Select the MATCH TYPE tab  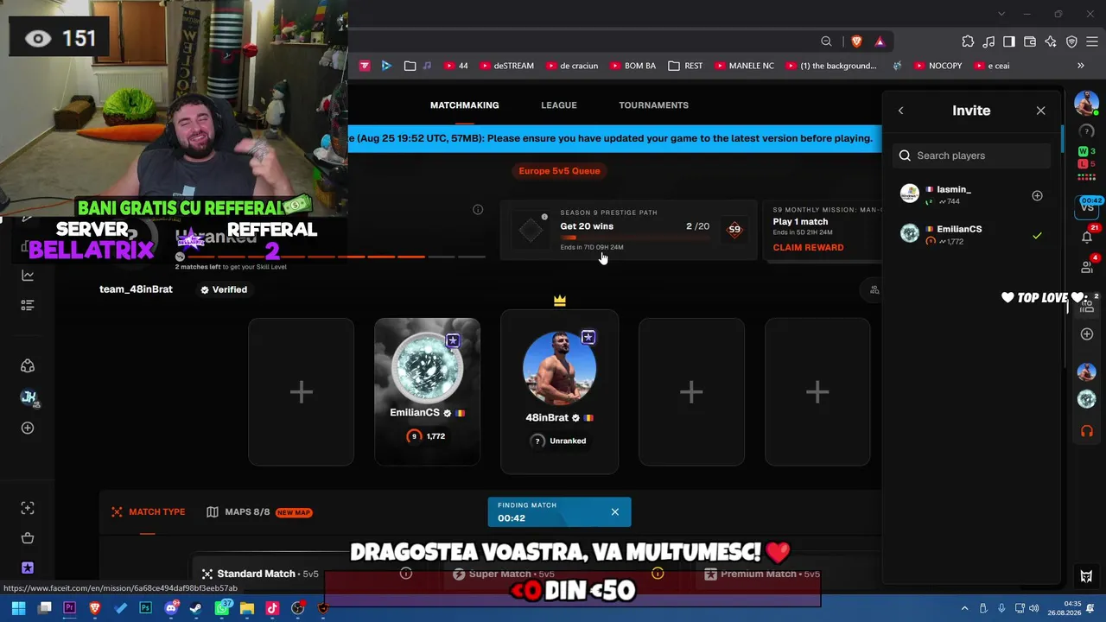(x=148, y=512)
